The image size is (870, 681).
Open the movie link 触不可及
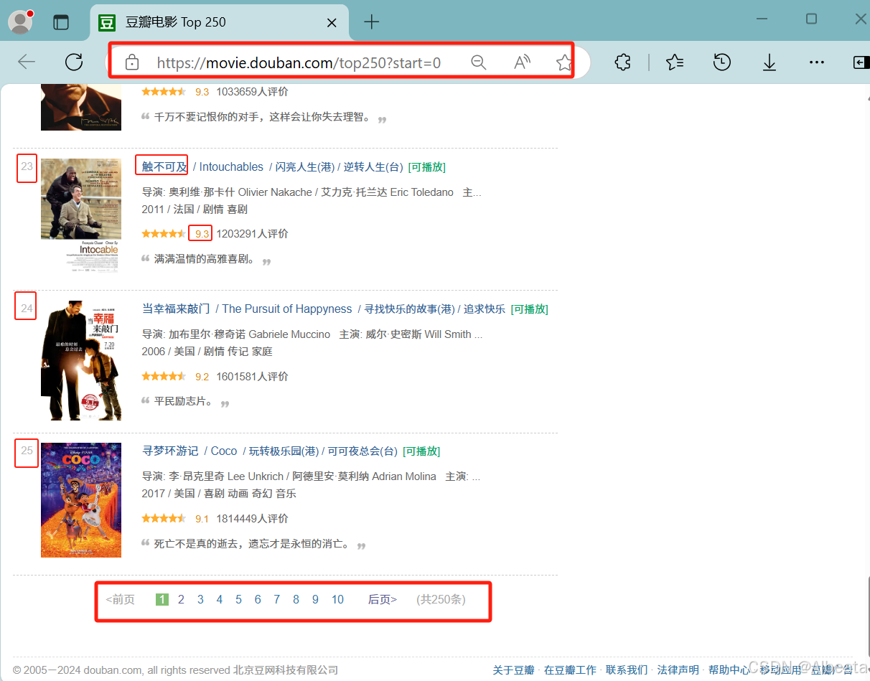coord(161,166)
